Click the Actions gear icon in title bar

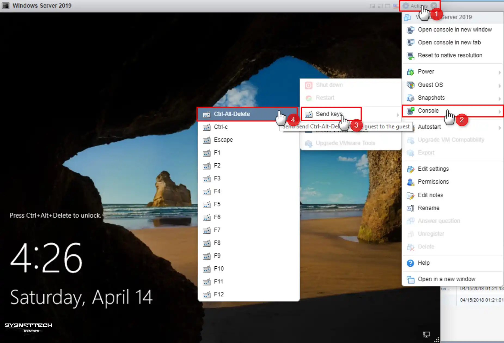click(406, 6)
